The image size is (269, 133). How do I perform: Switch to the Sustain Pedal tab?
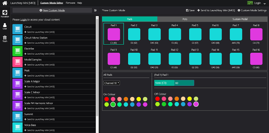240,19
